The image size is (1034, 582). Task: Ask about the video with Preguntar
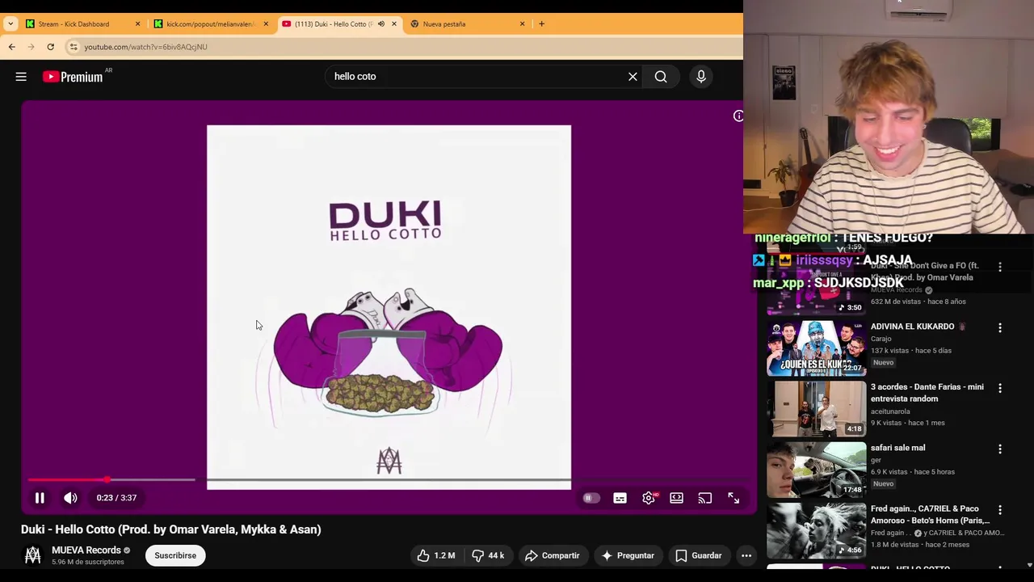click(628, 555)
